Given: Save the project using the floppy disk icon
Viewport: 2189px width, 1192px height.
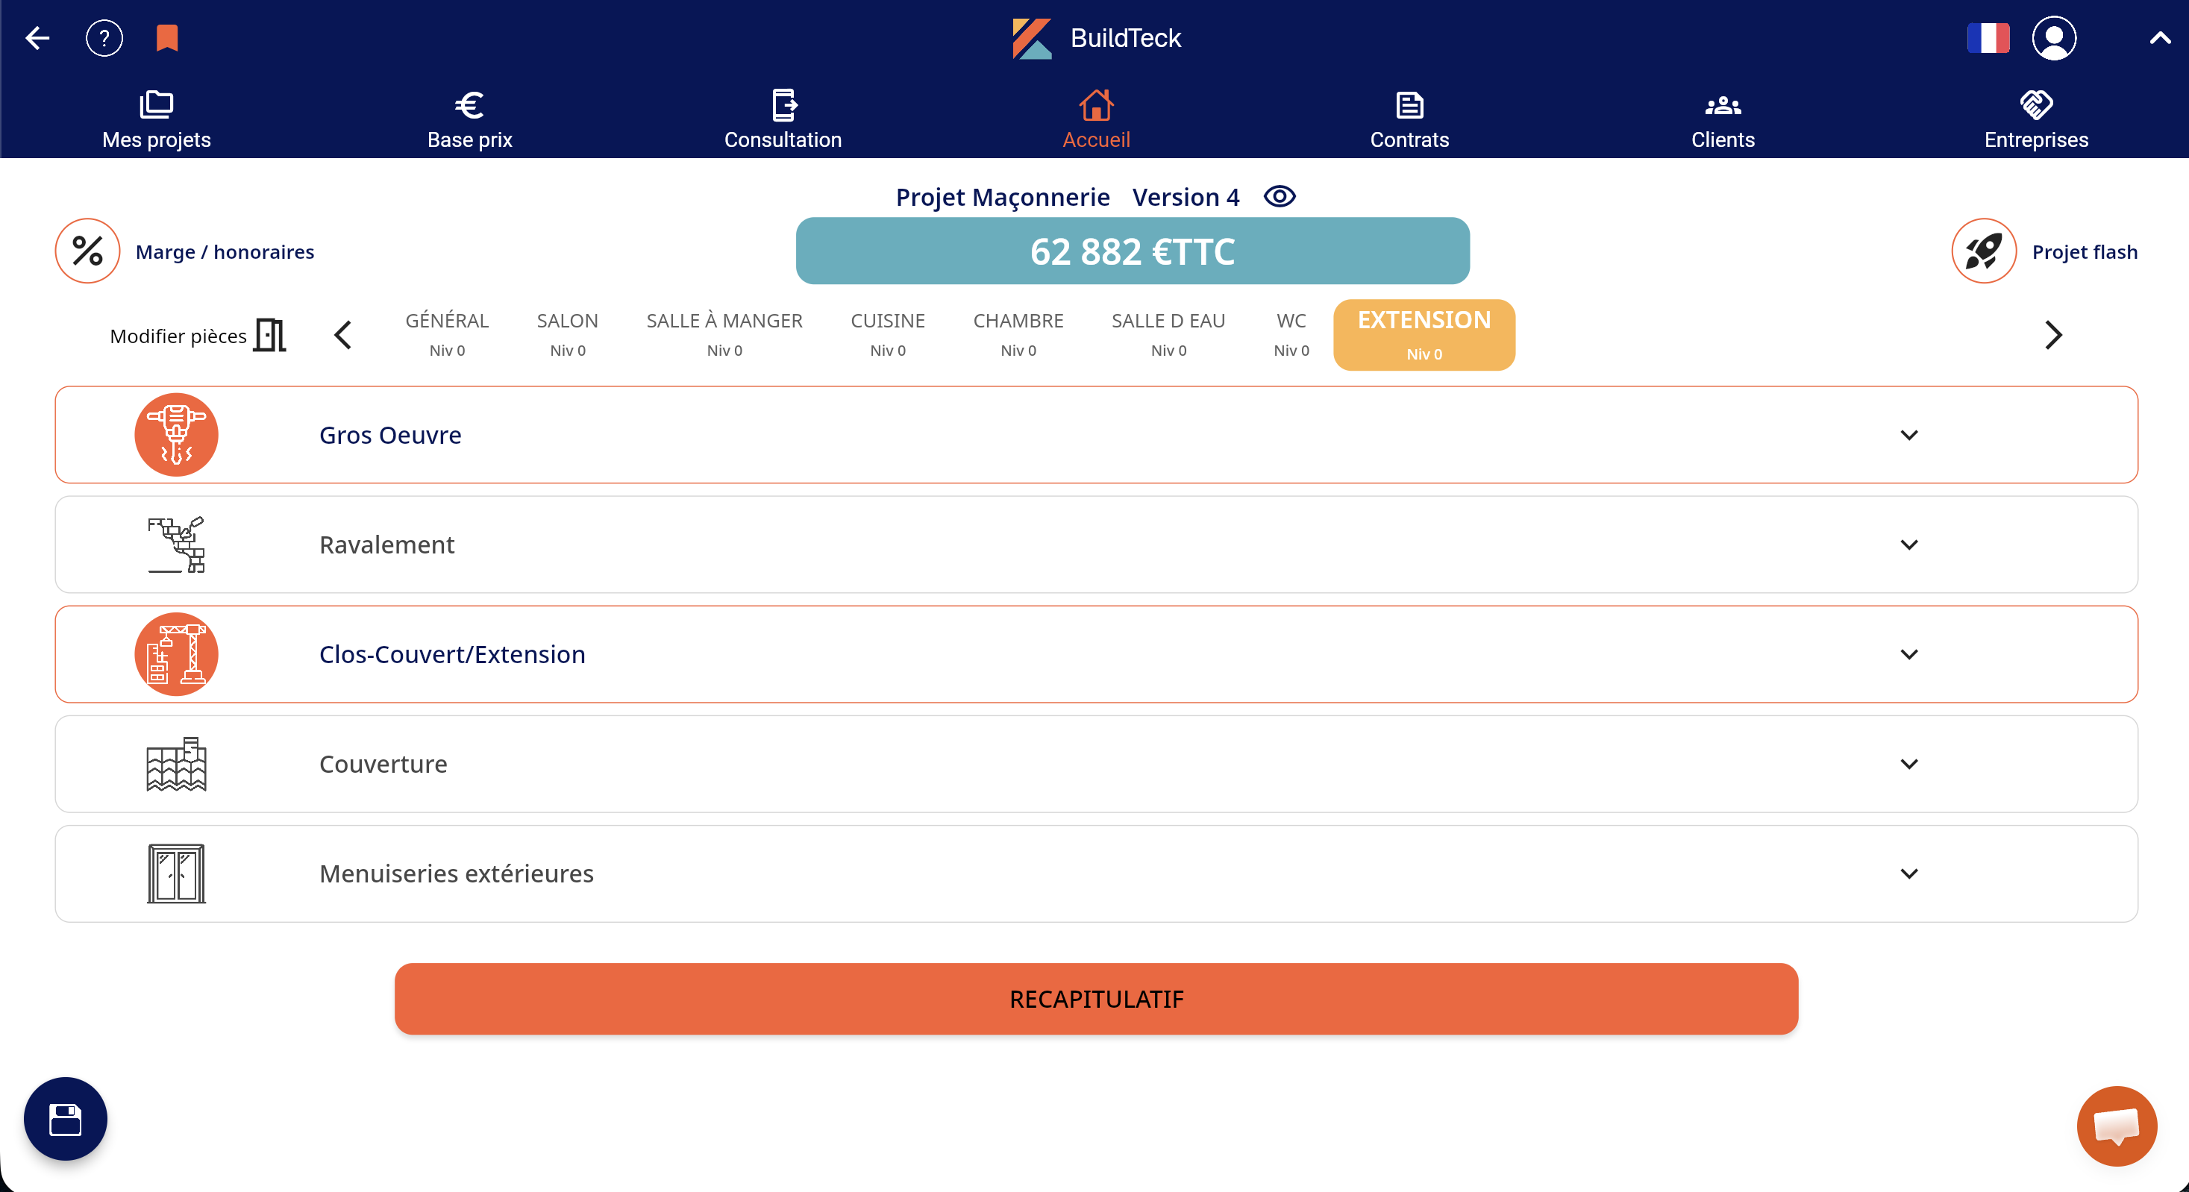Looking at the screenshot, I should pyautogui.click(x=65, y=1119).
